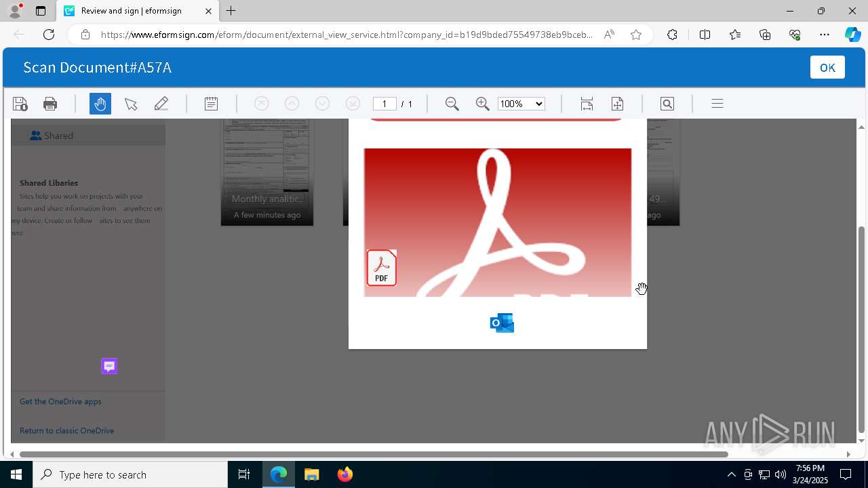Close the Review and sign tab
The image size is (868, 488).
(x=208, y=11)
